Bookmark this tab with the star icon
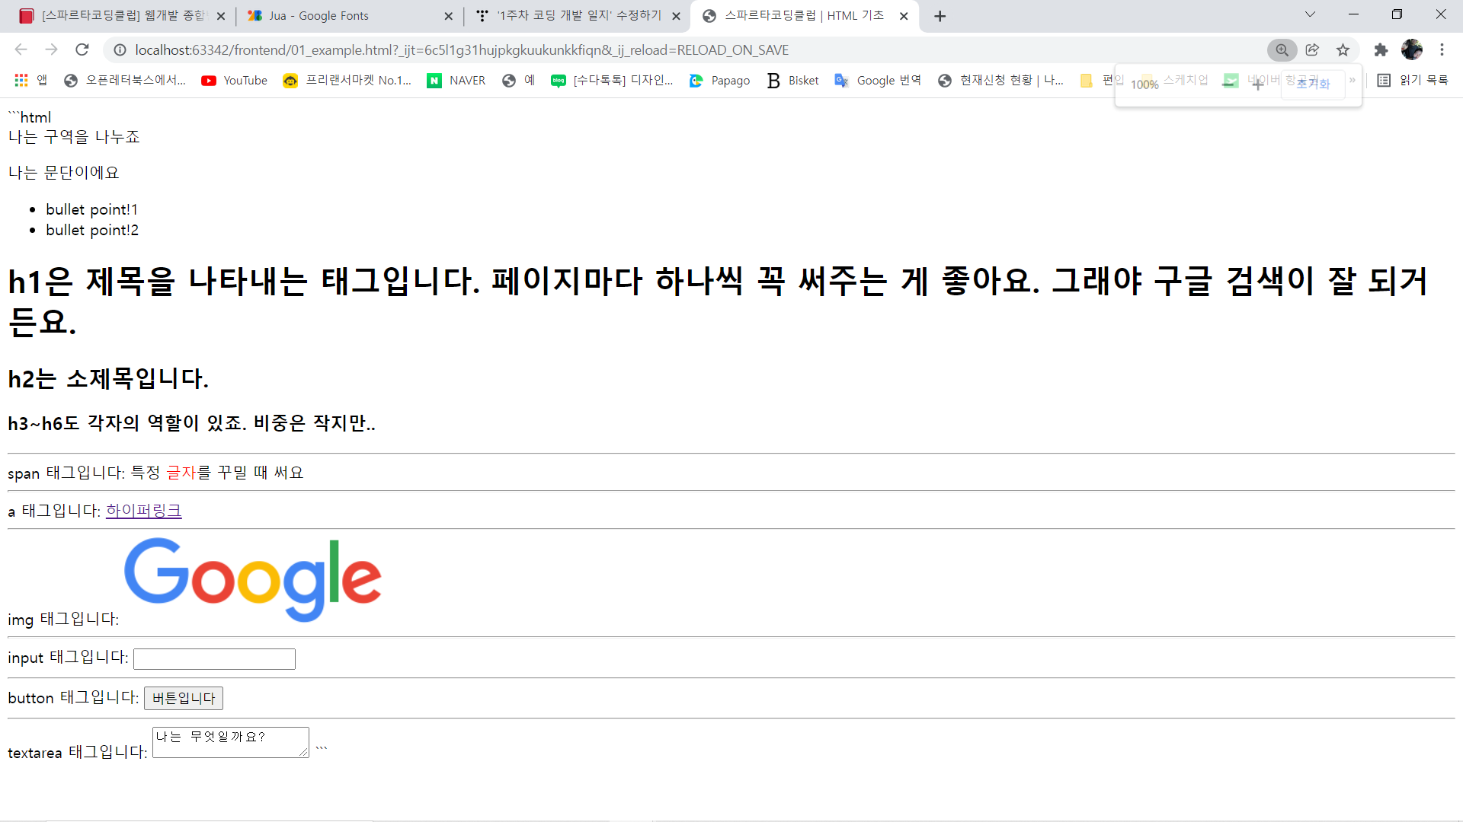This screenshot has width=1463, height=822. pos(1343,49)
